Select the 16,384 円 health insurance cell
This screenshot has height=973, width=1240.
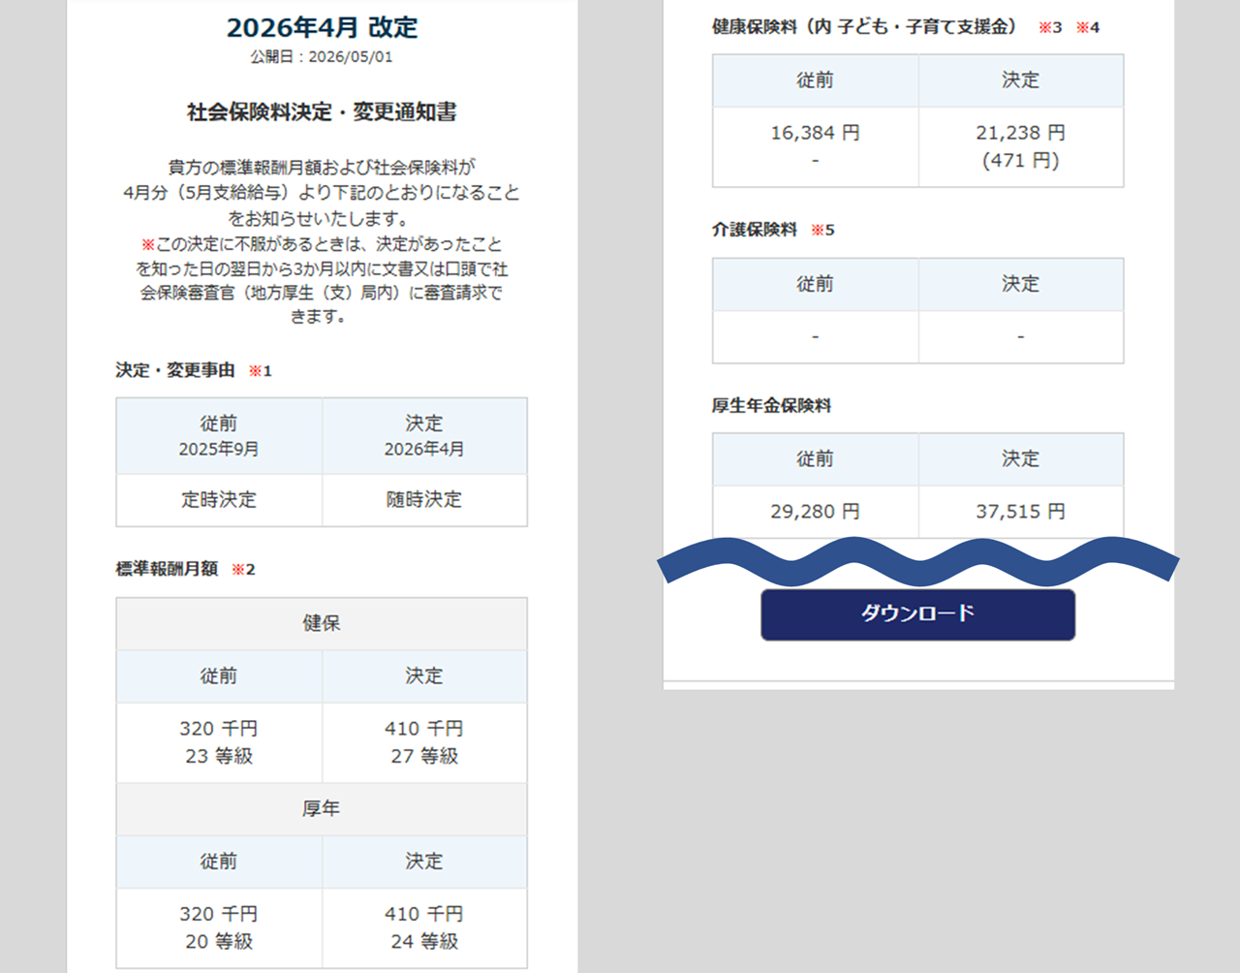click(815, 146)
